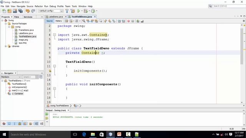The height and width of the screenshot is (138, 246).
Task: Click the Debug Project icon
Action: (x=86, y=11)
